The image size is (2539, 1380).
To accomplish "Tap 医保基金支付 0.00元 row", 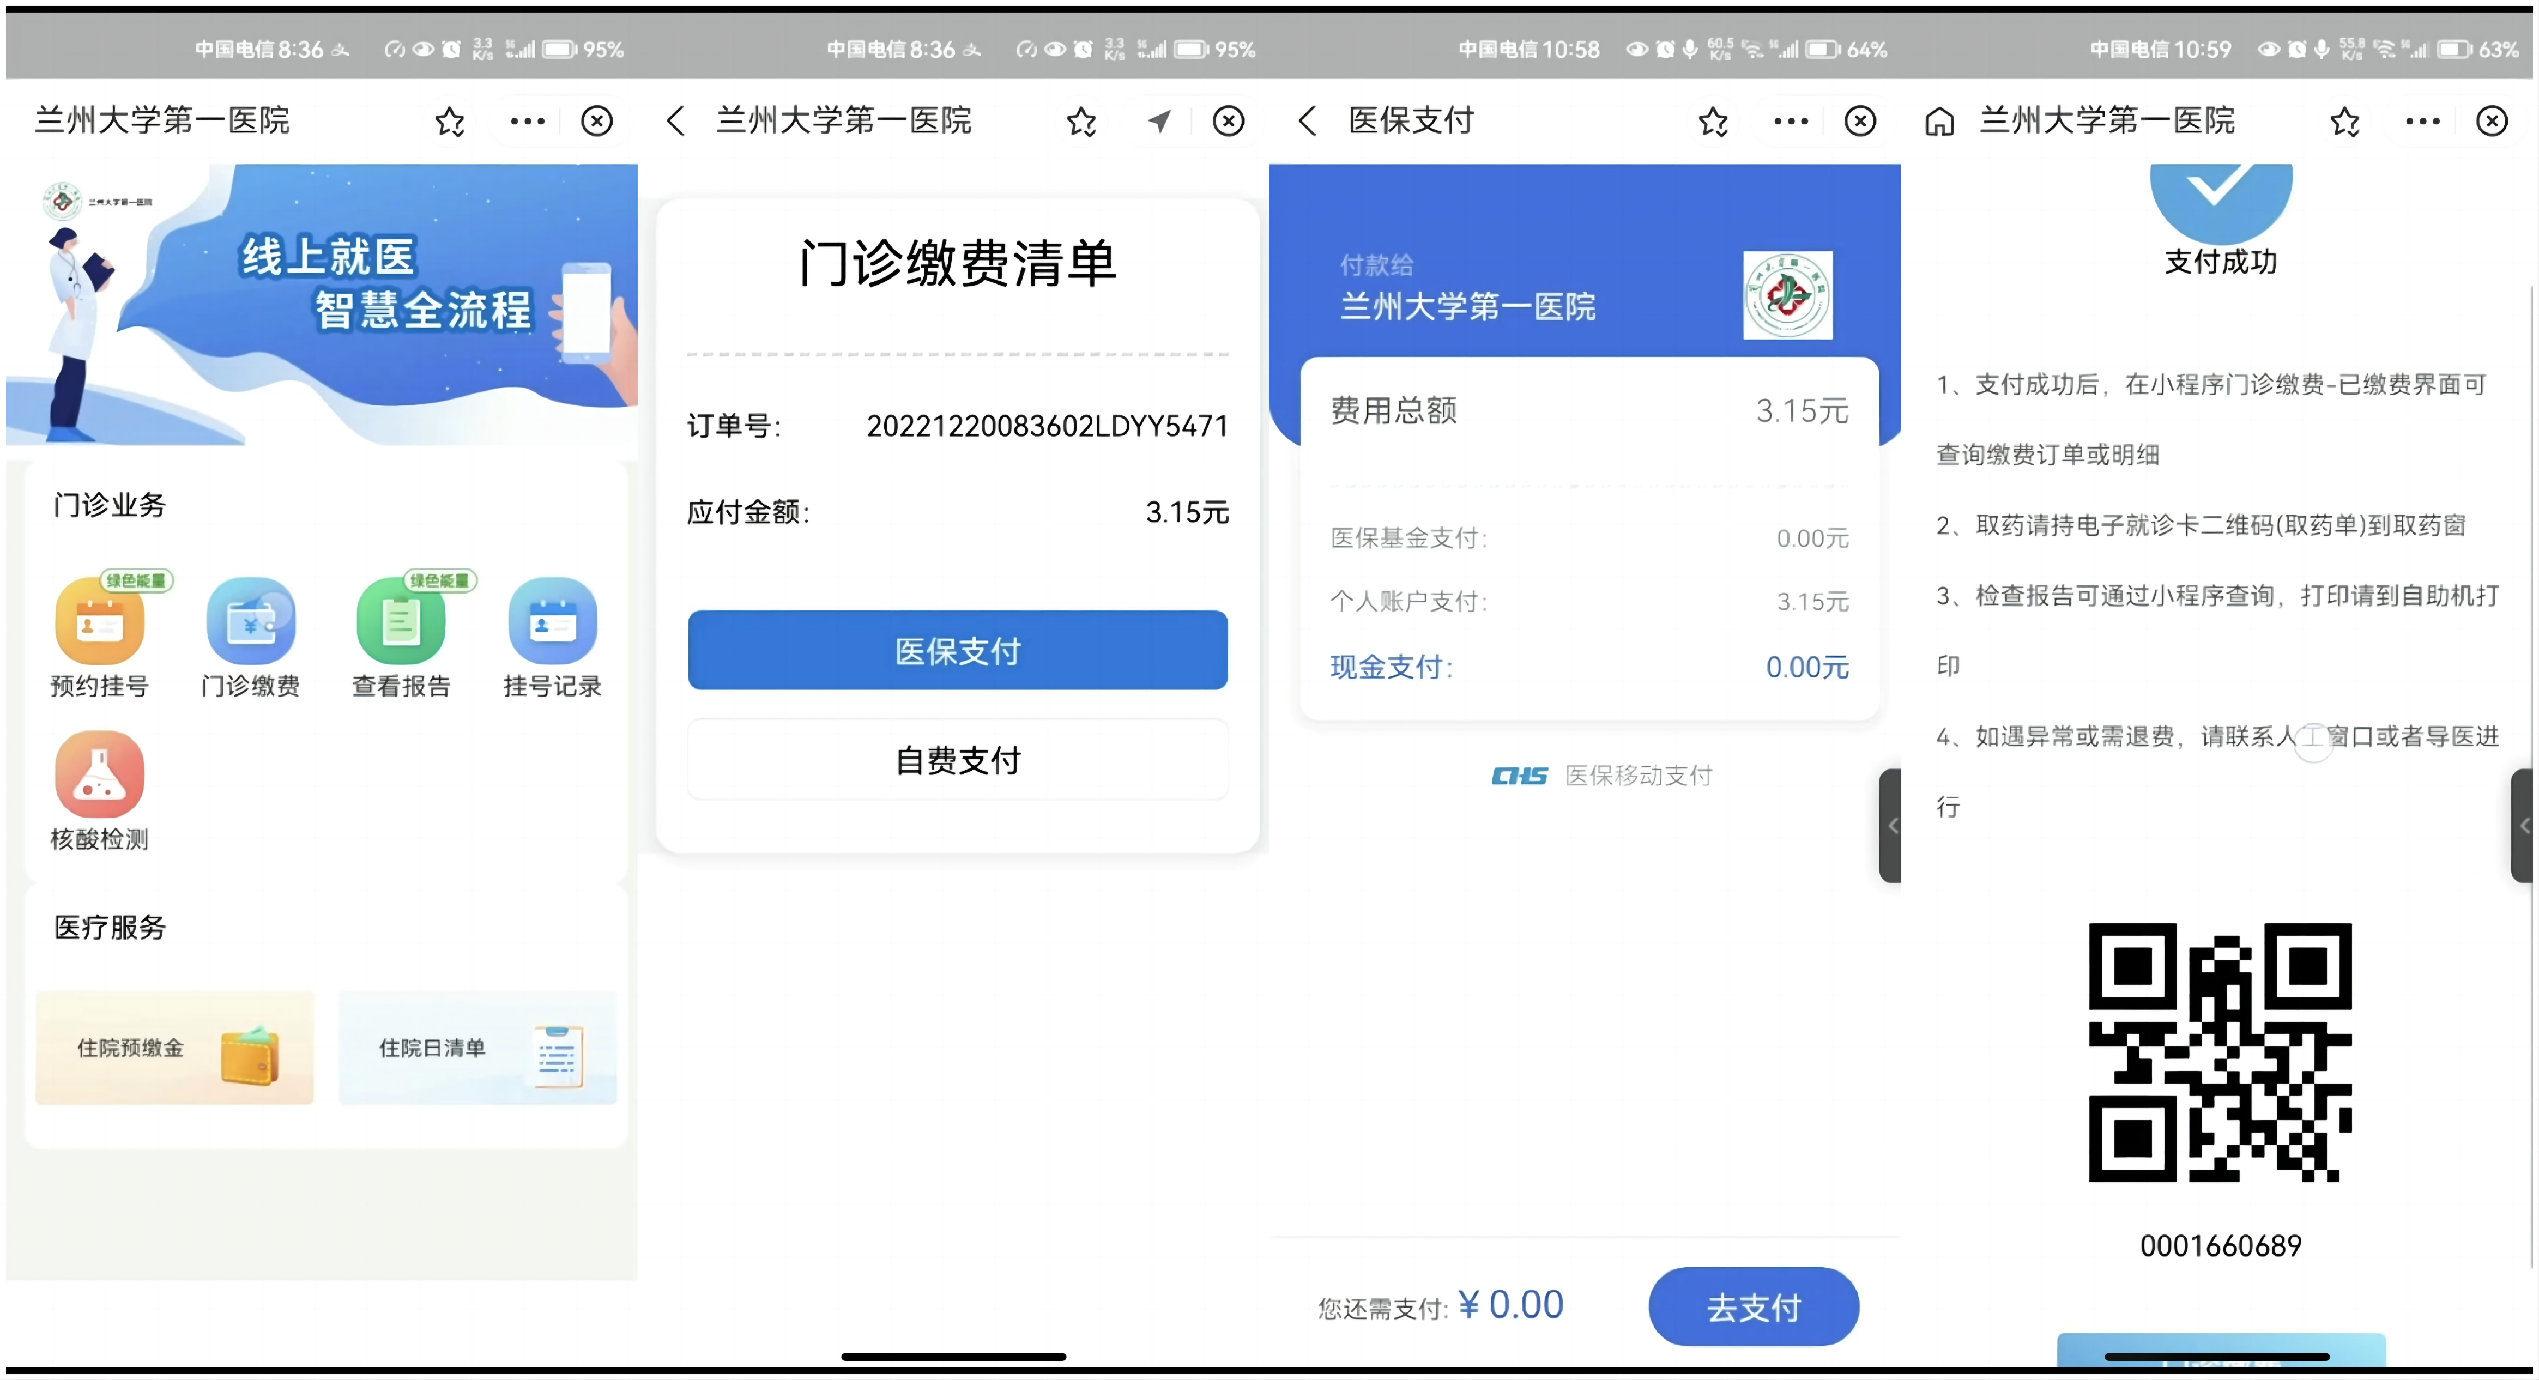I will click(1590, 538).
